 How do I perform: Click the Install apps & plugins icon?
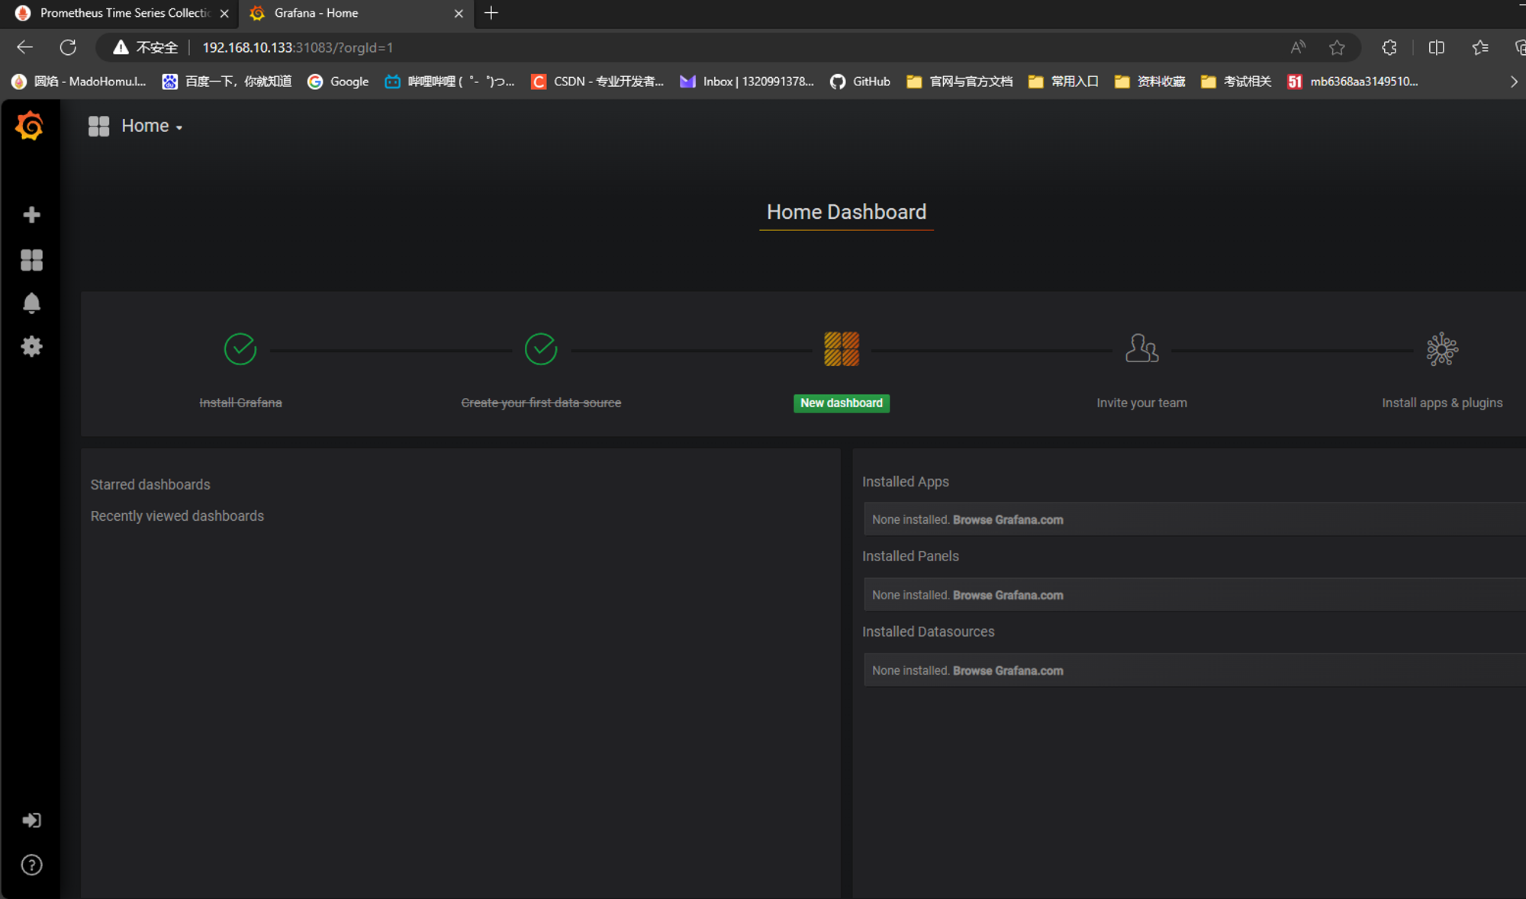1441,349
